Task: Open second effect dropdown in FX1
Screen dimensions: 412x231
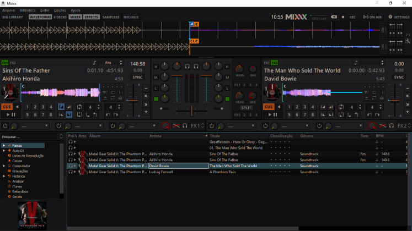Action: pyautogui.click(x=89, y=126)
